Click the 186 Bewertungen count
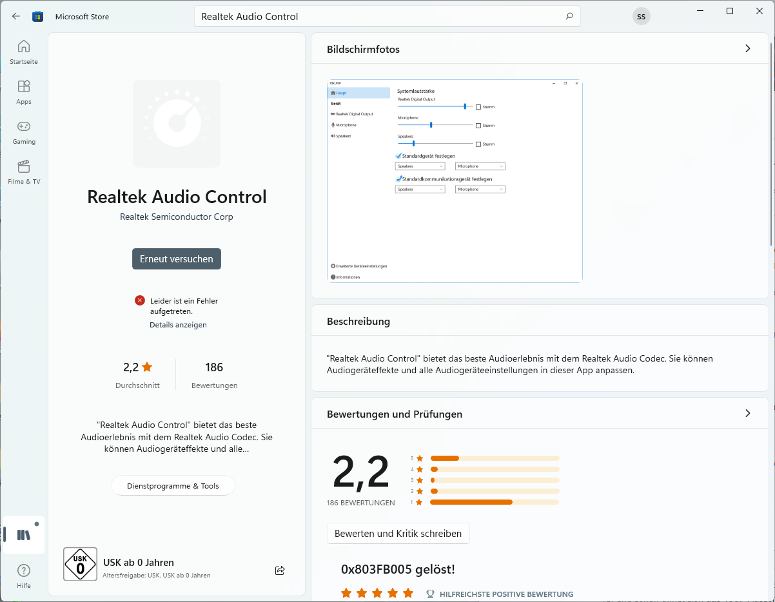 pyautogui.click(x=215, y=374)
